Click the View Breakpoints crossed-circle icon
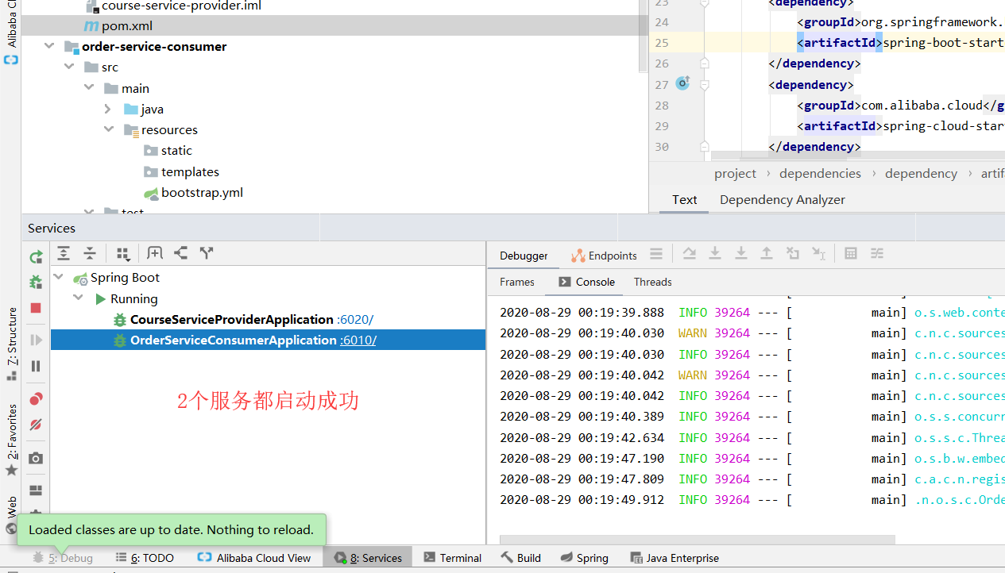The height and width of the screenshot is (573, 1005). 35,398
